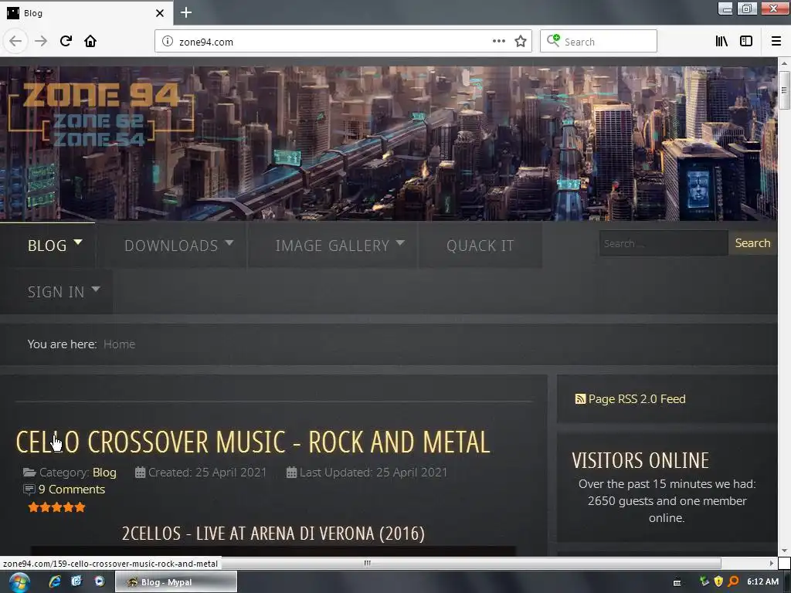The image size is (791, 593).
Task: Close the Blog tab
Action: click(160, 13)
